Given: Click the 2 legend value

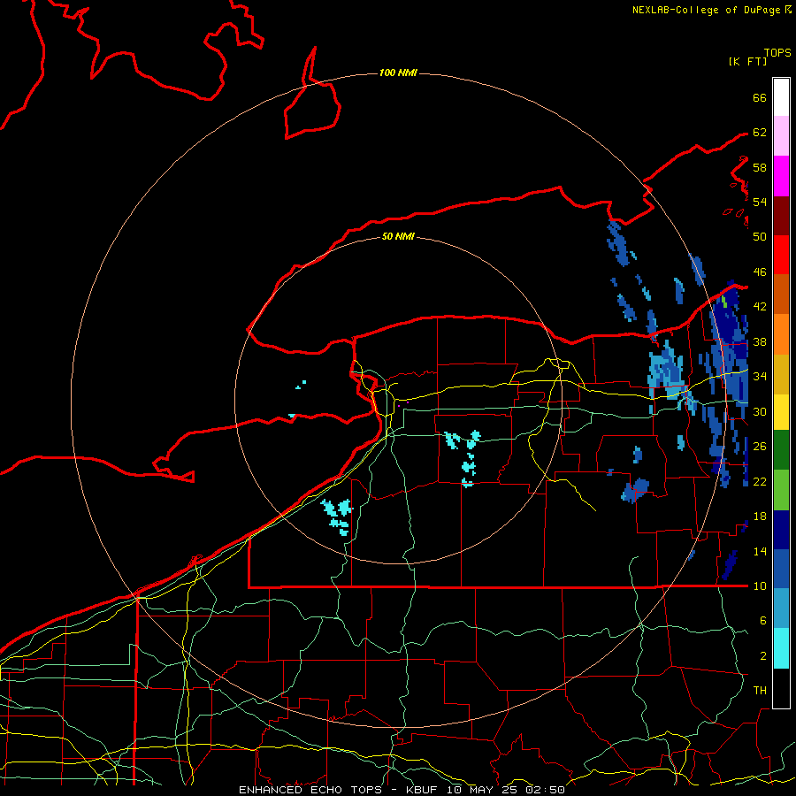Looking at the screenshot, I should pos(763,655).
